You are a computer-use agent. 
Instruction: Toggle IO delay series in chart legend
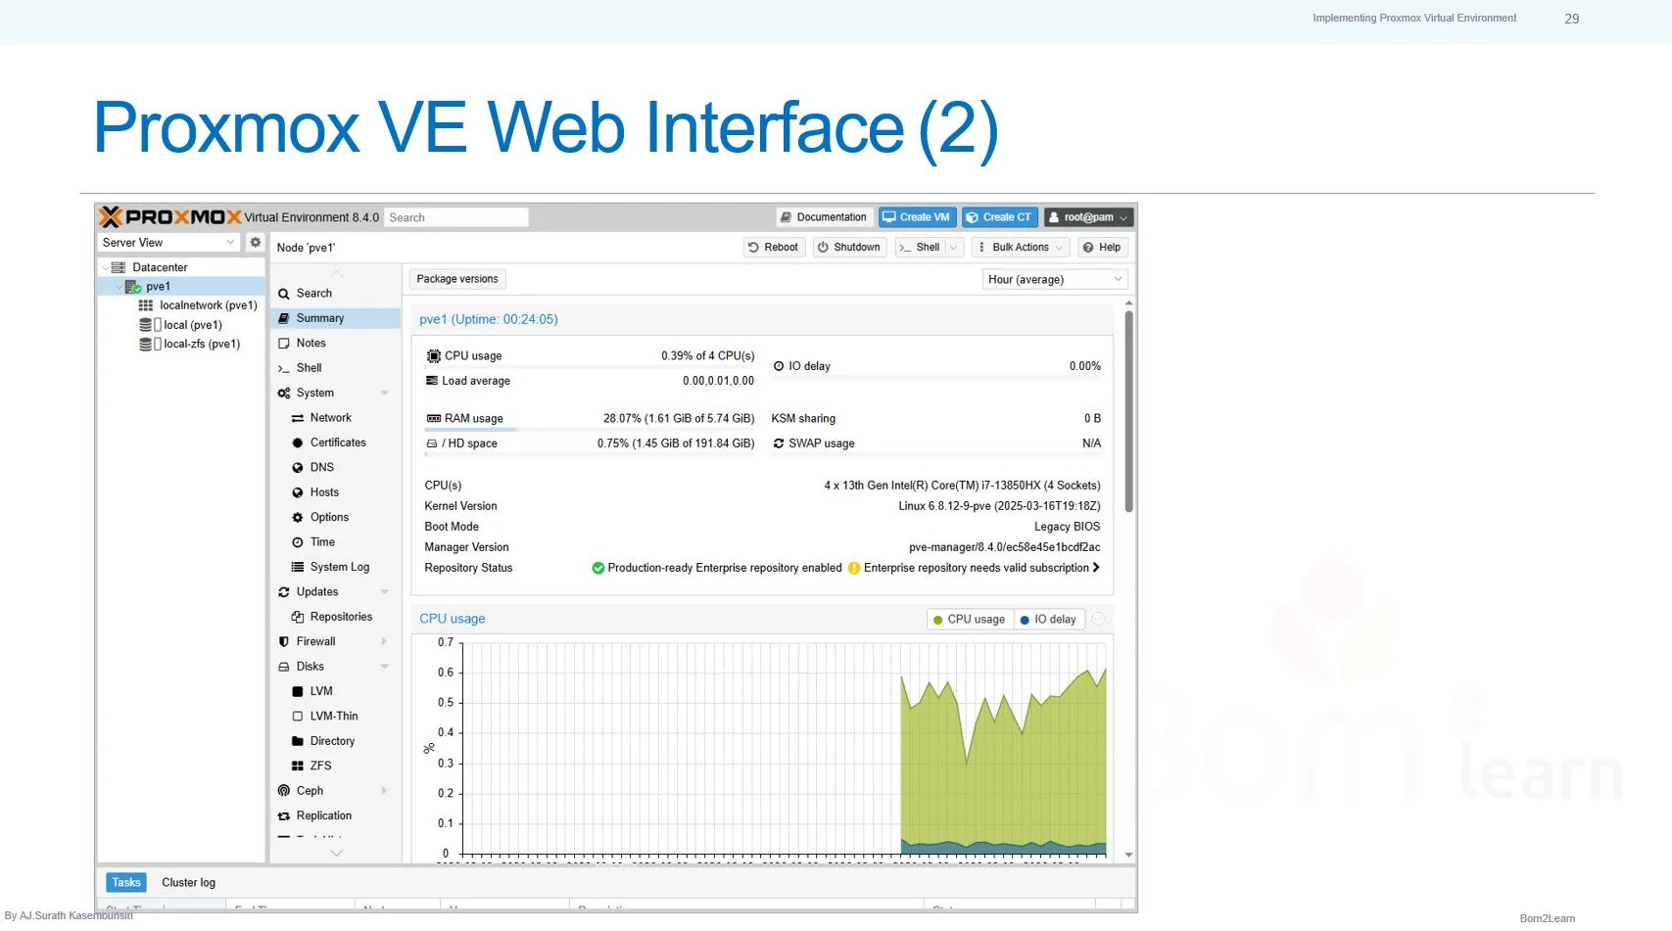[x=1047, y=620]
